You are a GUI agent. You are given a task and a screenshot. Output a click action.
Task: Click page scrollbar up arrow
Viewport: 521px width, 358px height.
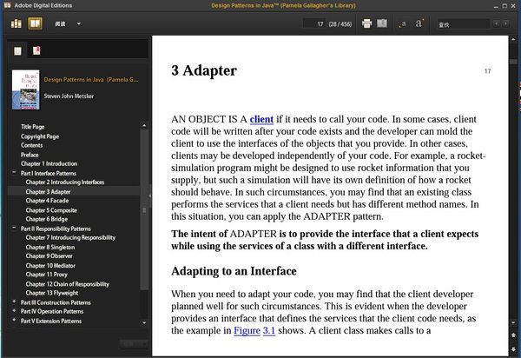click(x=513, y=40)
